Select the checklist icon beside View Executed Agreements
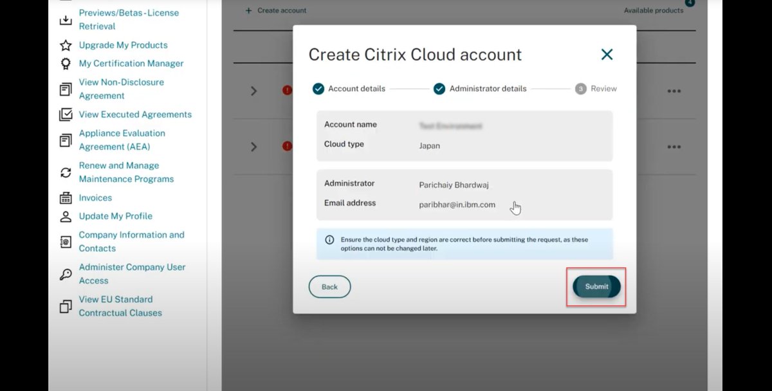 tap(66, 114)
